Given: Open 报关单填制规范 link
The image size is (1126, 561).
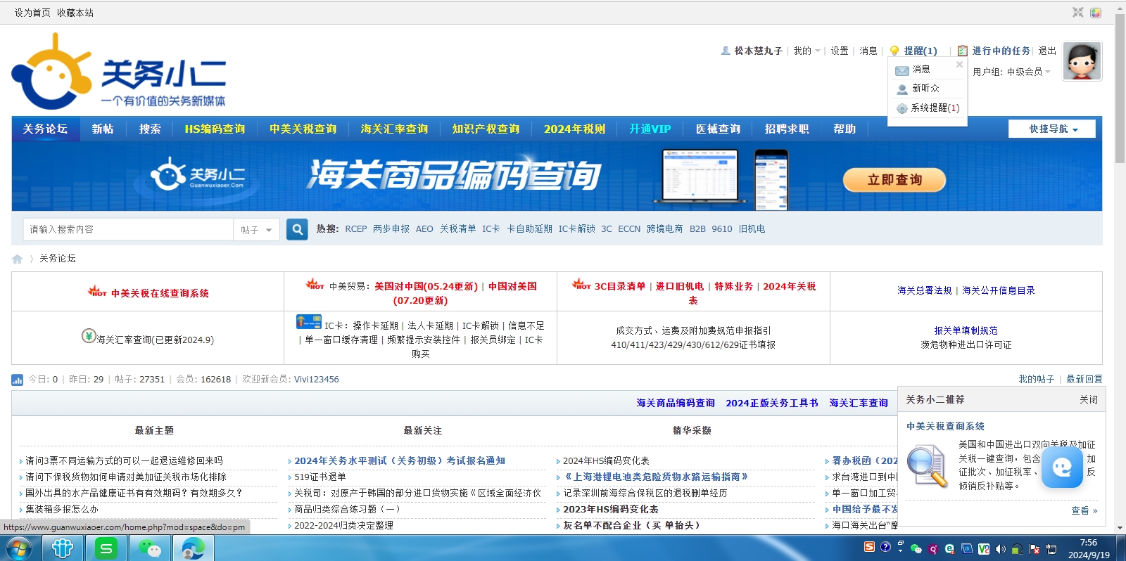Looking at the screenshot, I should pyautogui.click(x=966, y=330).
